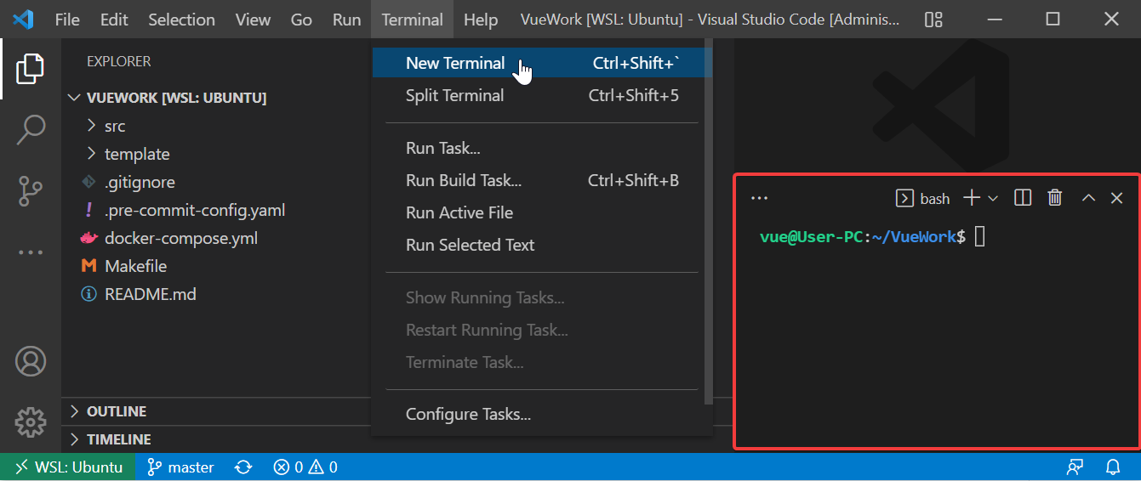Screen dimensions: 1141x481
Task: Open the Manage gear icon menu
Action: 30,422
